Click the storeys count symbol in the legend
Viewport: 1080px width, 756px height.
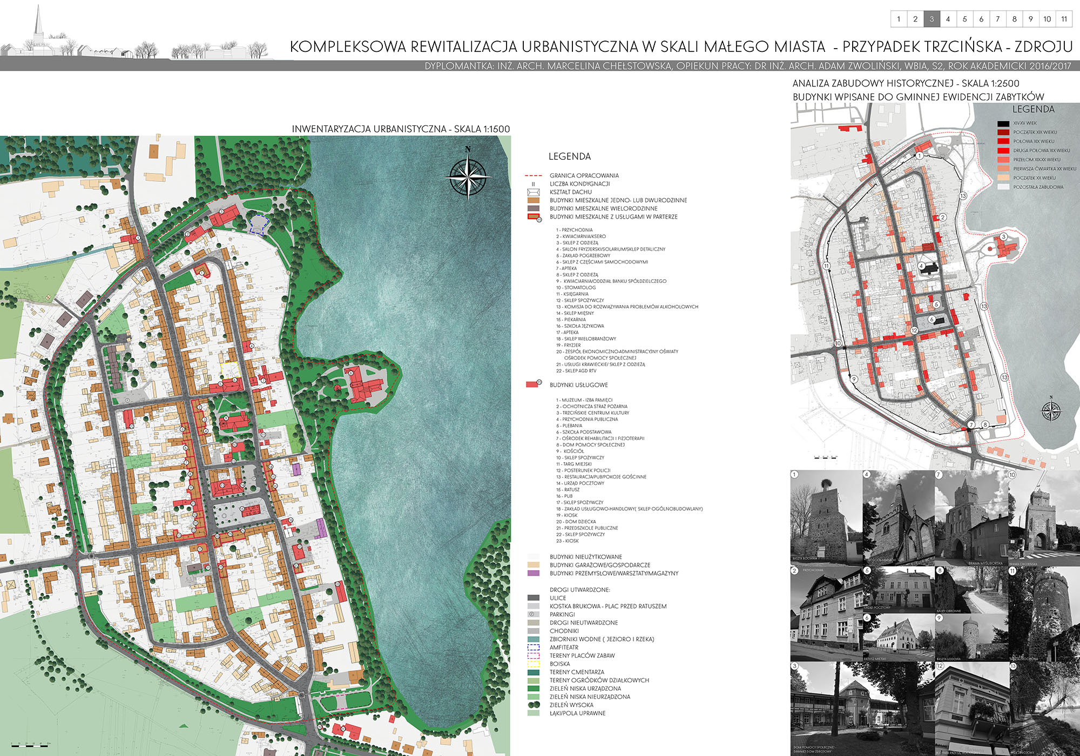pos(534,184)
